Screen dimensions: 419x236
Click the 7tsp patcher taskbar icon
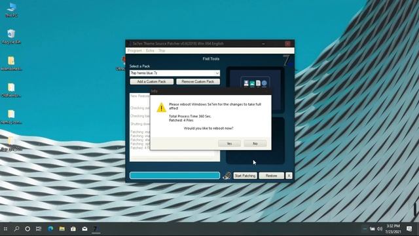pyautogui.click(x=96, y=229)
